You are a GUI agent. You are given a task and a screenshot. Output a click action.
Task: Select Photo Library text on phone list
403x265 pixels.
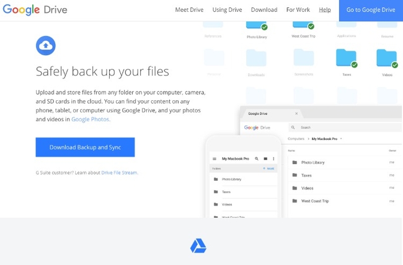pos(232,179)
